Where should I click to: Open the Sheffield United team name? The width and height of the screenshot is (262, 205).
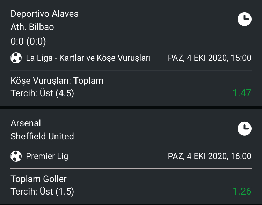coord(42,136)
